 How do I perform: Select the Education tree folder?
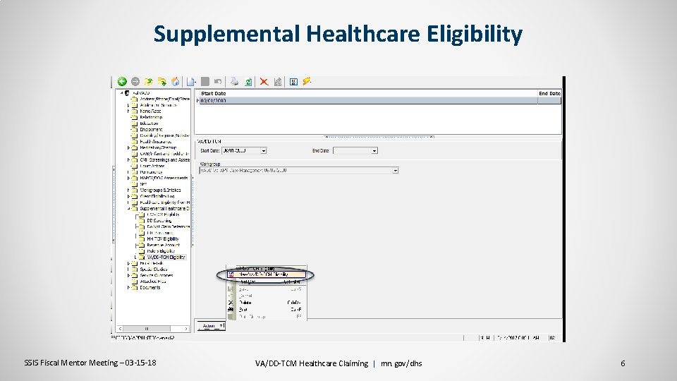tap(149, 123)
